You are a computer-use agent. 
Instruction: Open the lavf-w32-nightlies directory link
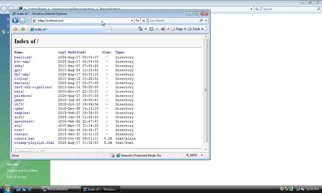pos(32,87)
